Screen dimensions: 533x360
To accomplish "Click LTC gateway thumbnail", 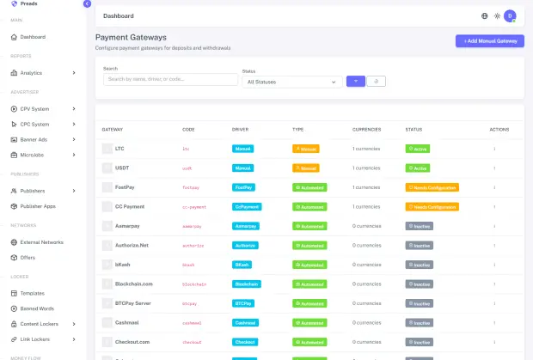I will coord(107,149).
